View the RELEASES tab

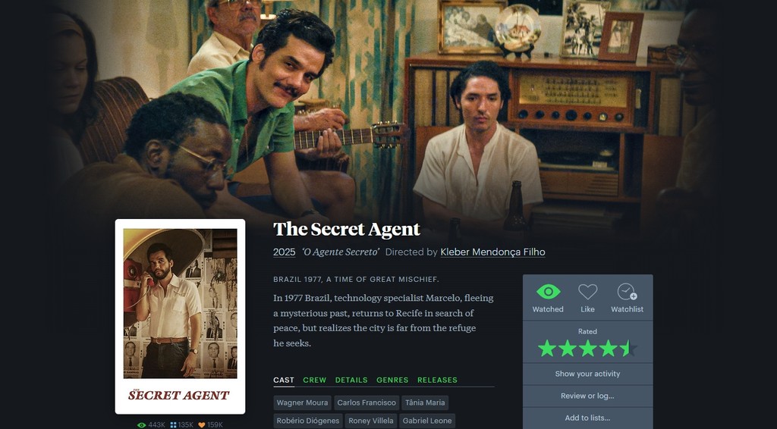pos(437,380)
